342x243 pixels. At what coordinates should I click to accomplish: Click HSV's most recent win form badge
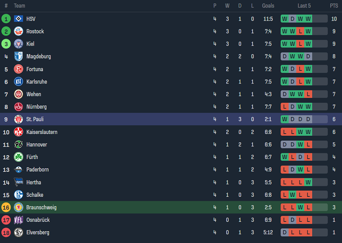tap(308, 19)
